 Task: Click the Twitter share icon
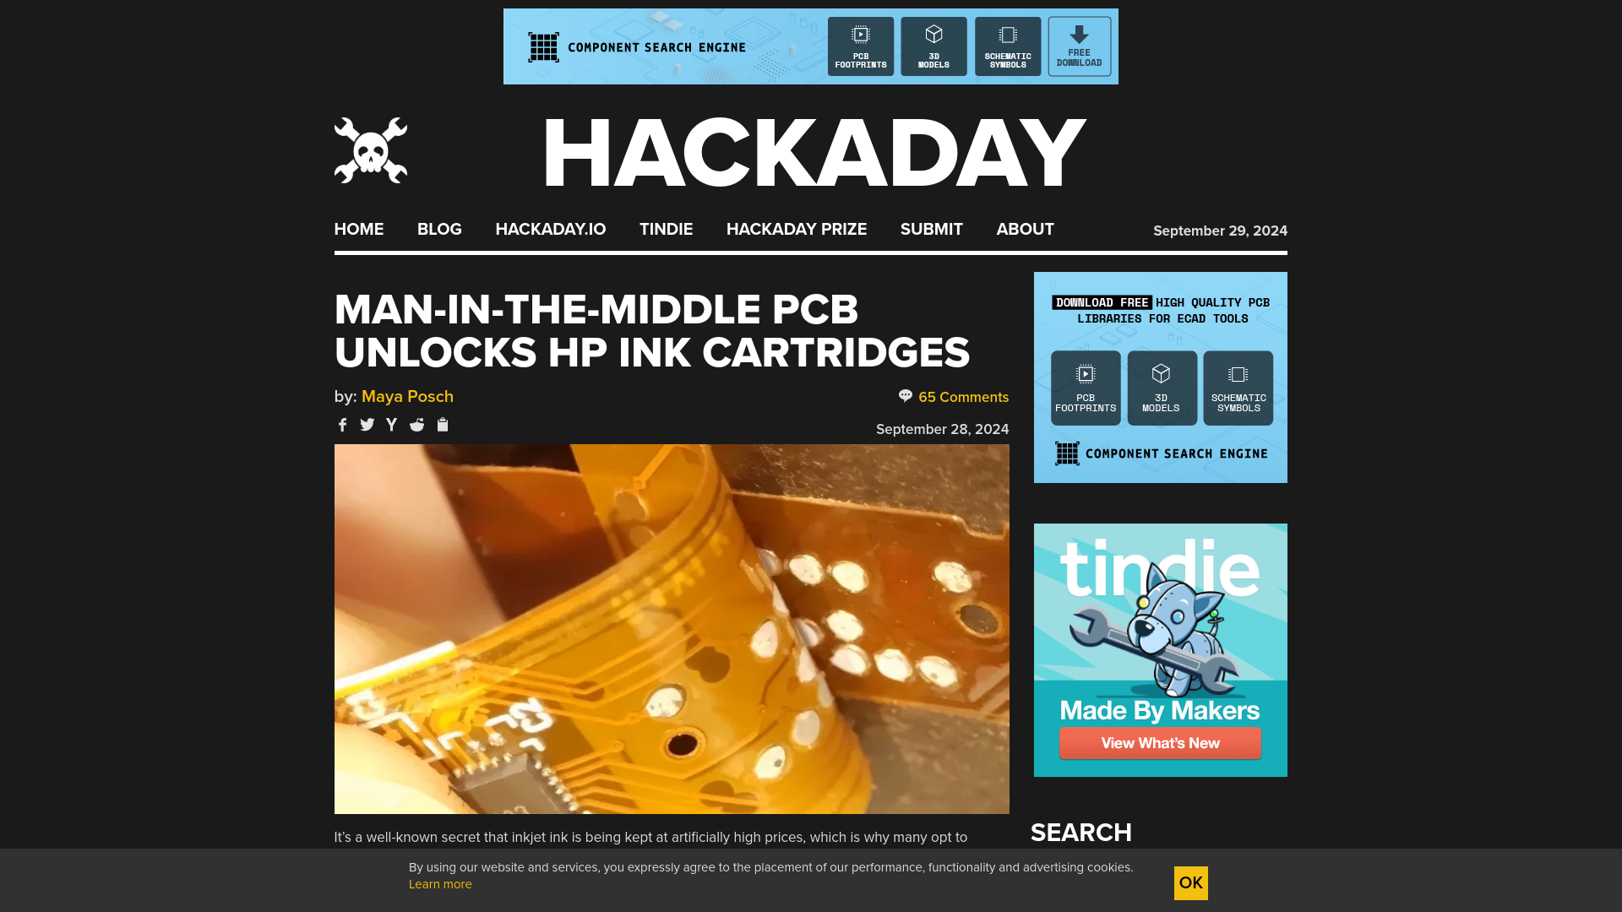tap(367, 424)
